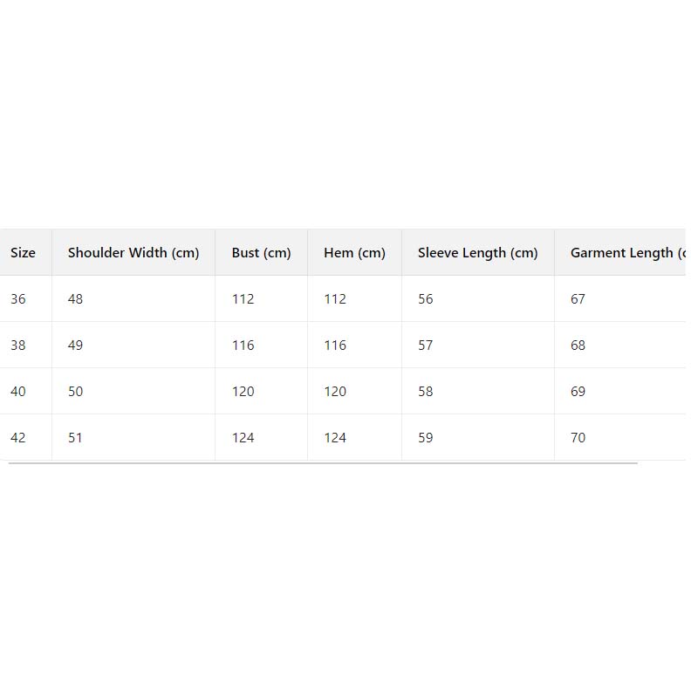This screenshot has height=691, width=691.
Task: Click the Bust value 124 for size 42
Action: pyautogui.click(x=243, y=438)
